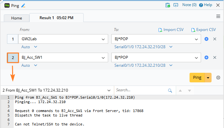Click the pop-out window icon

[x=175, y=5]
